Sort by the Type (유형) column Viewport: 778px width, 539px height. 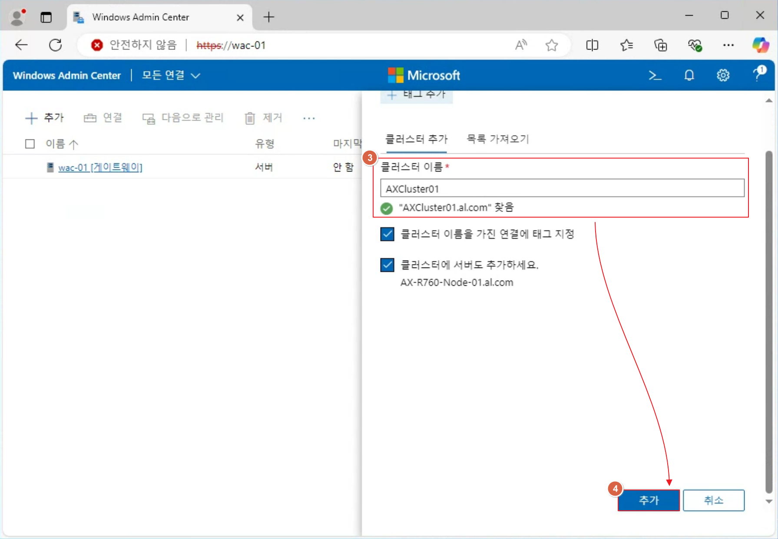pos(264,144)
